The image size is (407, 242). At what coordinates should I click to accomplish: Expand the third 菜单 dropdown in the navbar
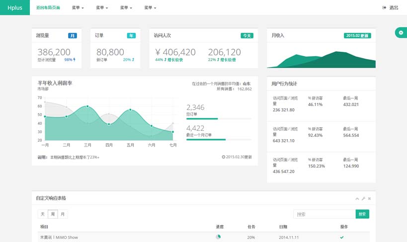coord(126,8)
